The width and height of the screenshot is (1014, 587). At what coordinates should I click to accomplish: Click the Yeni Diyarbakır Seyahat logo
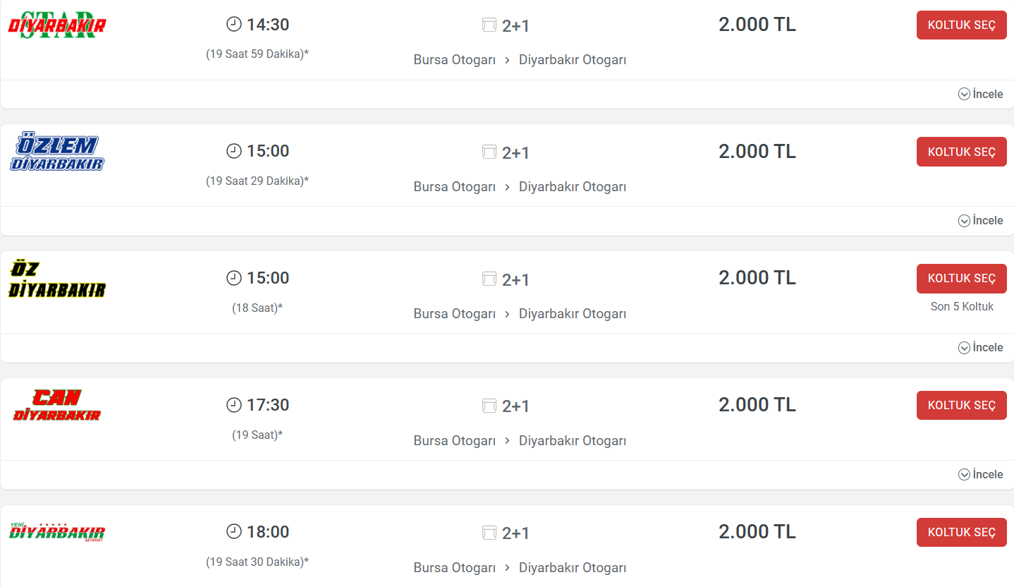tap(57, 531)
